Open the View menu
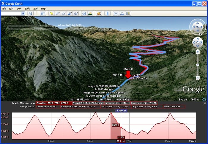The width and height of the screenshot is (208, 144). click(x=19, y=9)
